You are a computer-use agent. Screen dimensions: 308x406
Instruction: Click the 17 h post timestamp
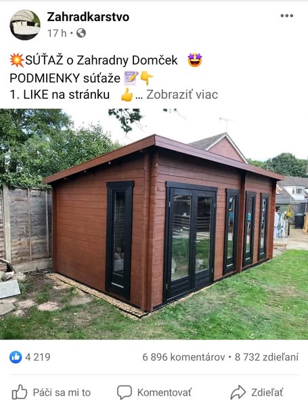click(x=57, y=33)
